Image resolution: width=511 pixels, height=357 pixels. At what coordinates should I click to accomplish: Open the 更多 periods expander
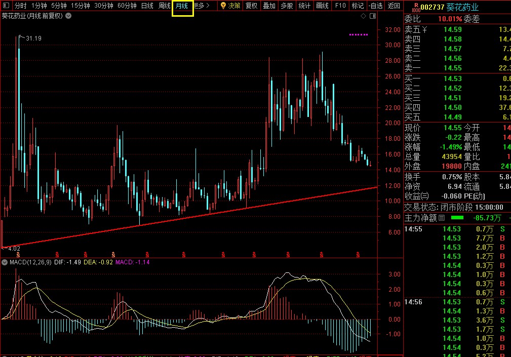(203, 6)
